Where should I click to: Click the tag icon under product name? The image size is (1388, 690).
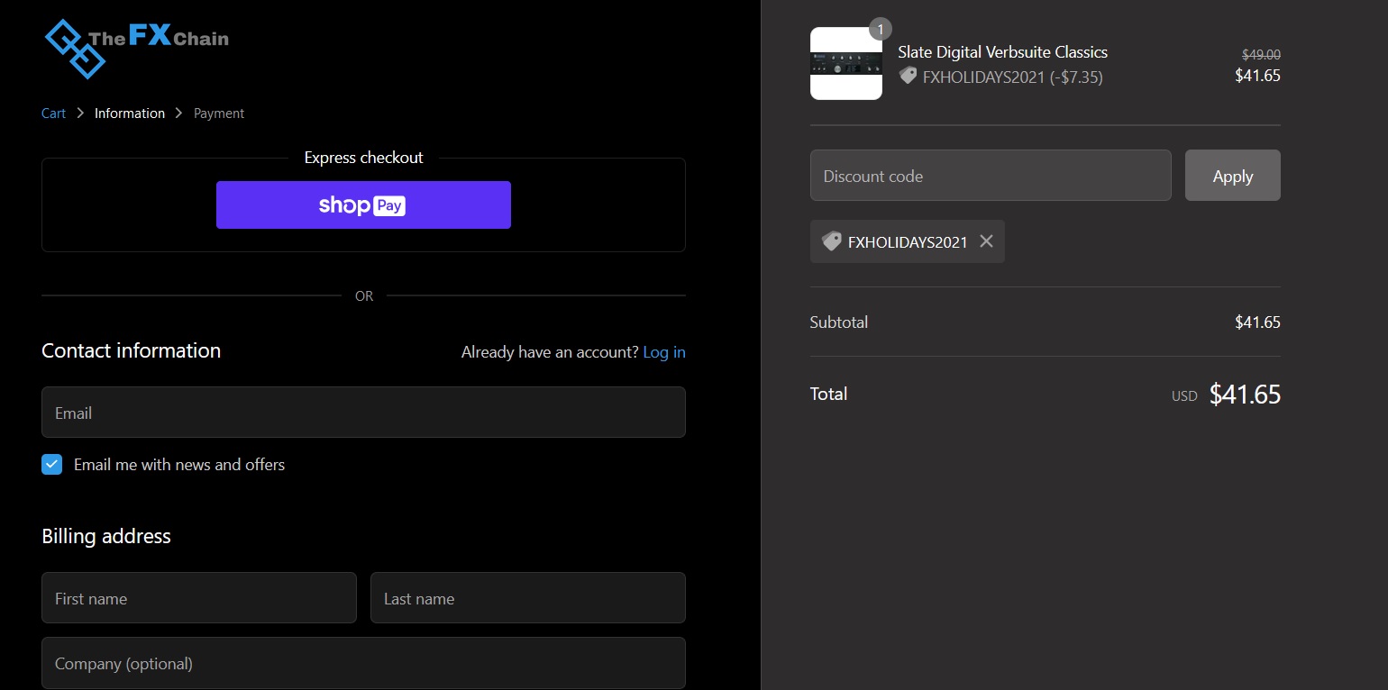tap(908, 77)
